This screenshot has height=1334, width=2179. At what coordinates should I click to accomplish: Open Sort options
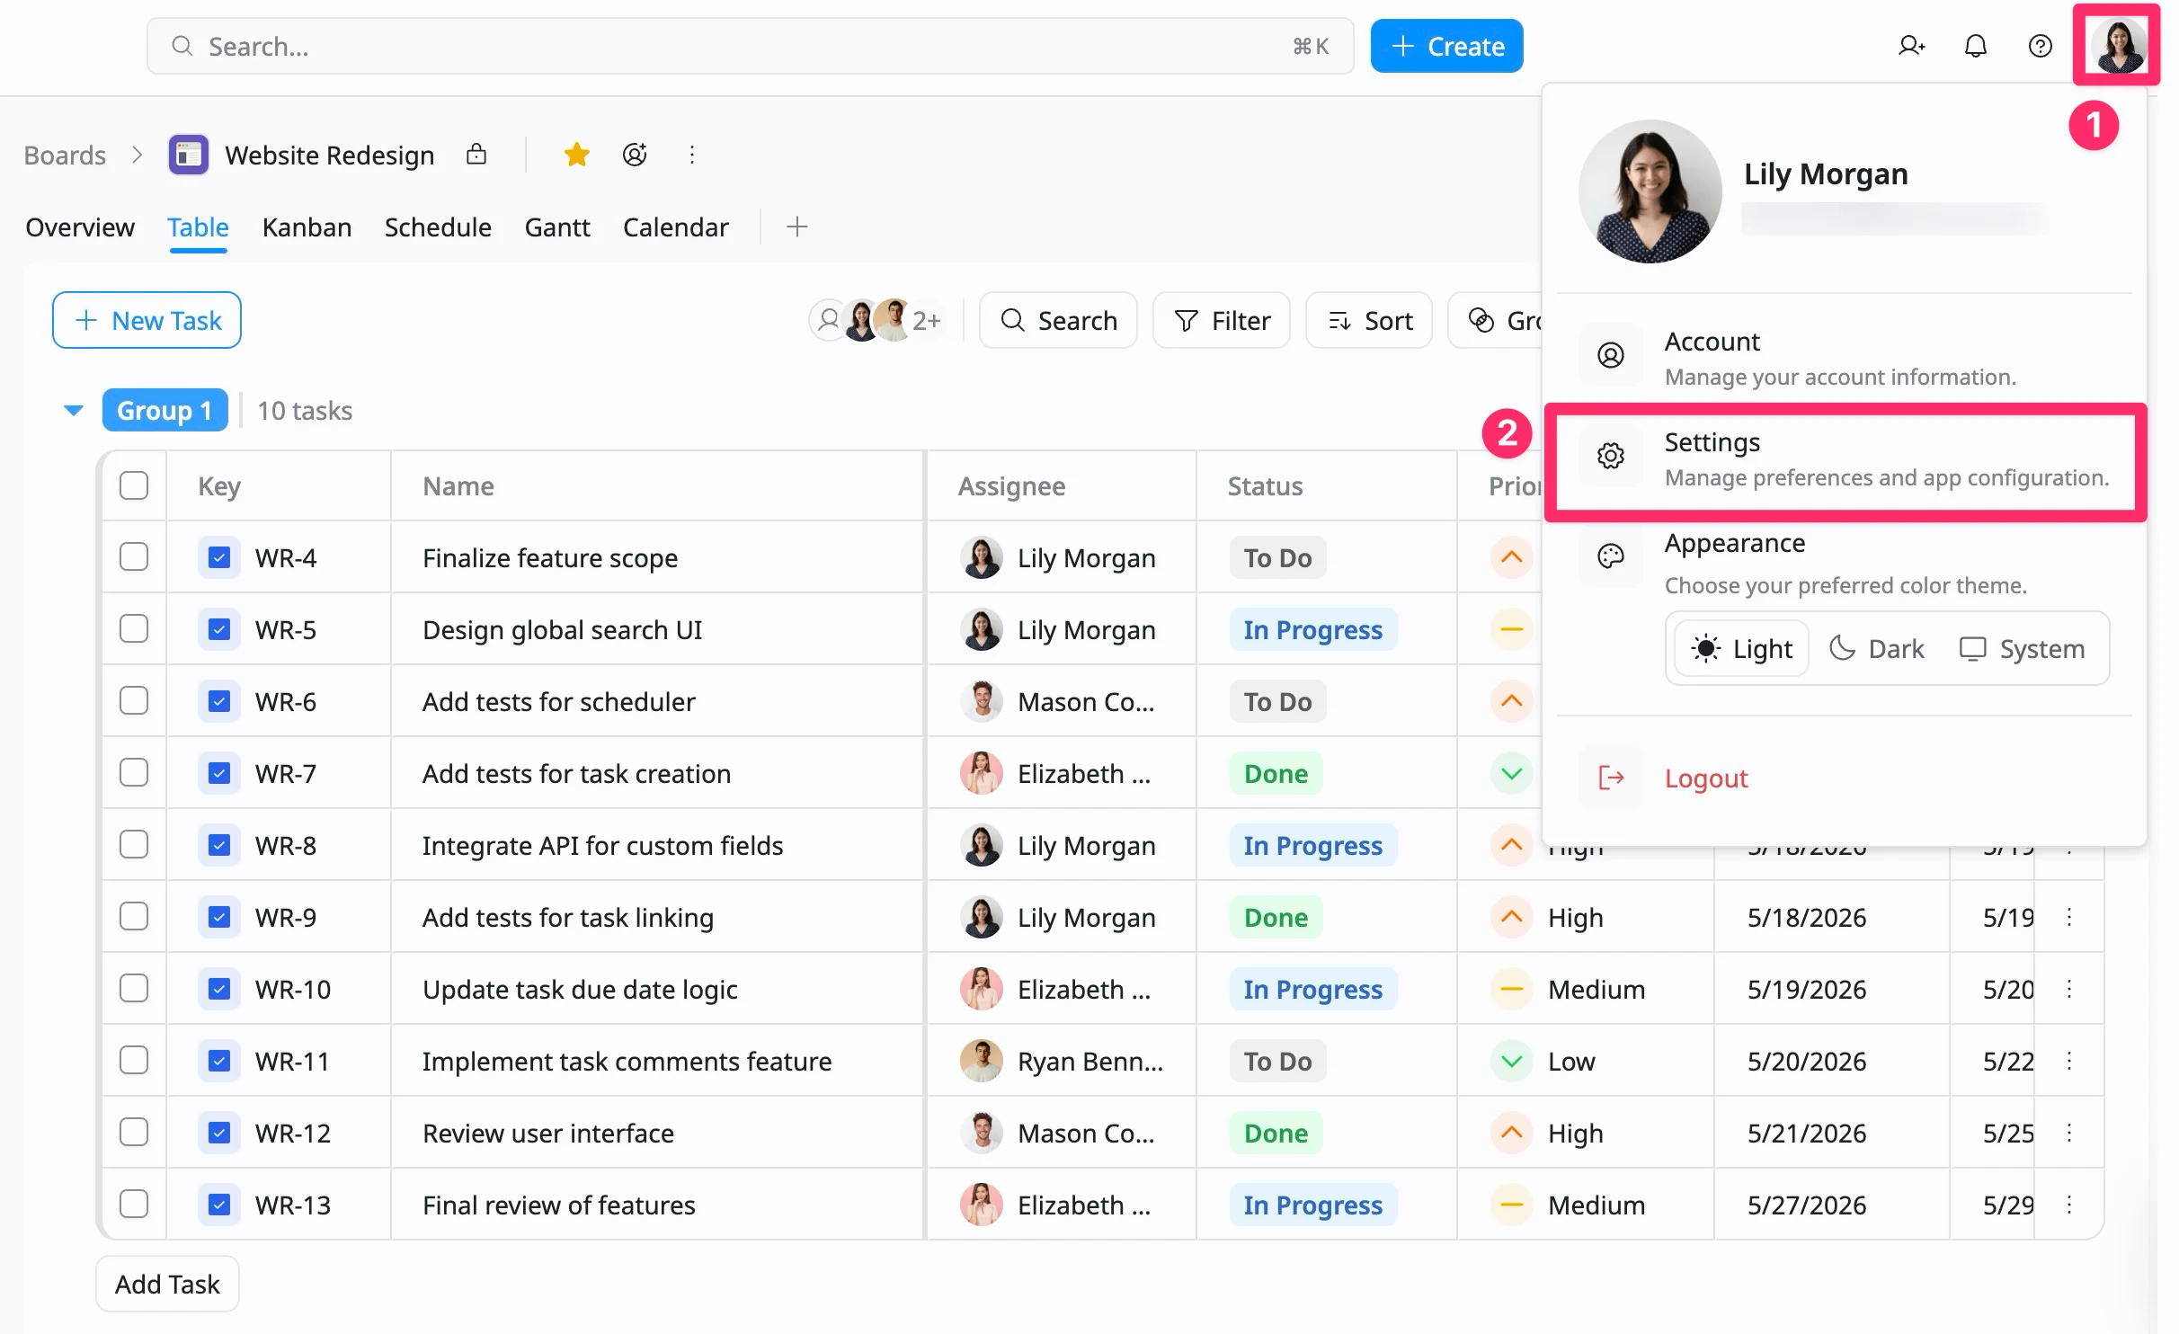pos(1369,320)
